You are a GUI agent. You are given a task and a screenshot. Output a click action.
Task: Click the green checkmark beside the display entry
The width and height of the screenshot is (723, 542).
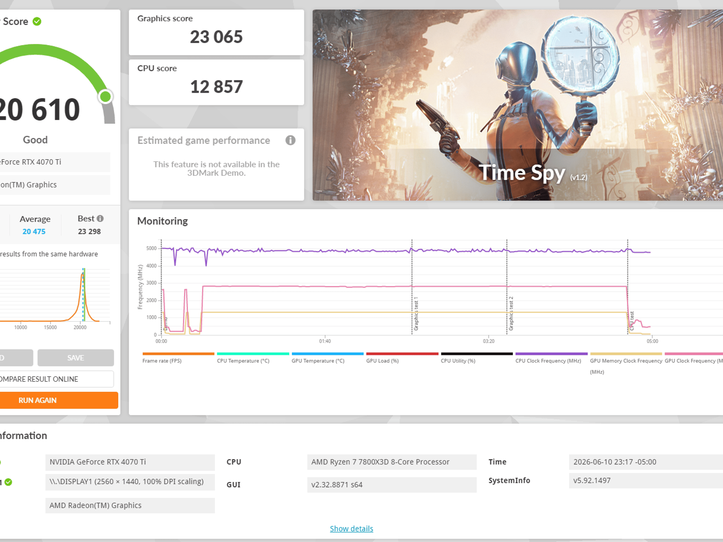pos(8,482)
